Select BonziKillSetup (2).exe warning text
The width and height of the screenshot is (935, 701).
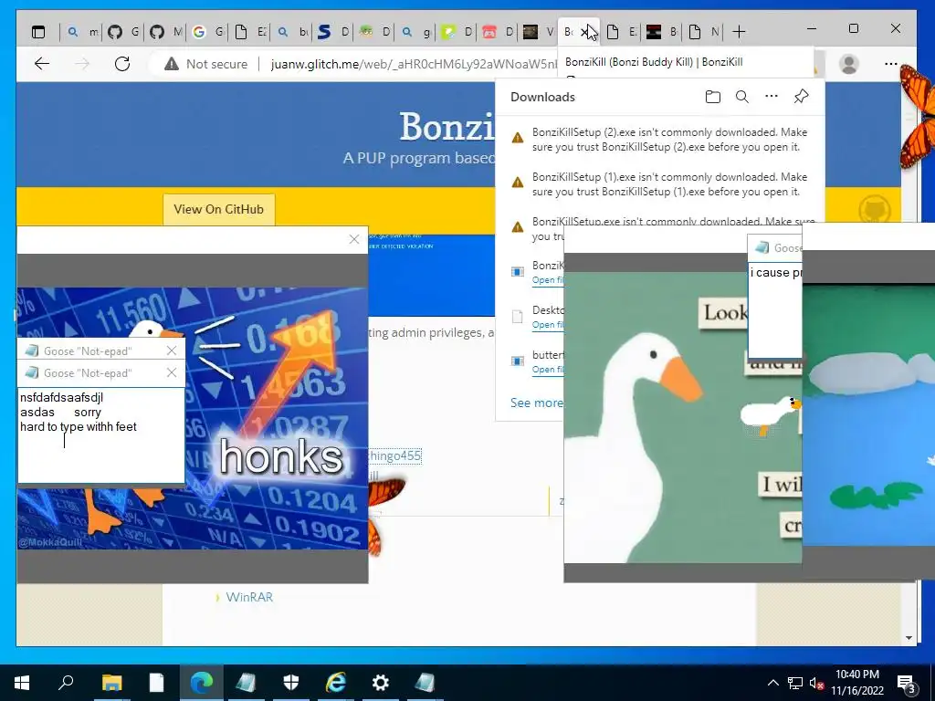click(x=669, y=140)
